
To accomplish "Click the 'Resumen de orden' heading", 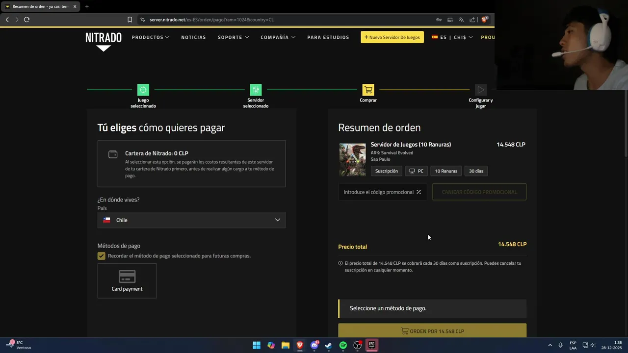I will [x=379, y=127].
